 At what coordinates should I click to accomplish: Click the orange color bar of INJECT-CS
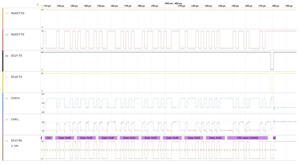coord(3,18)
